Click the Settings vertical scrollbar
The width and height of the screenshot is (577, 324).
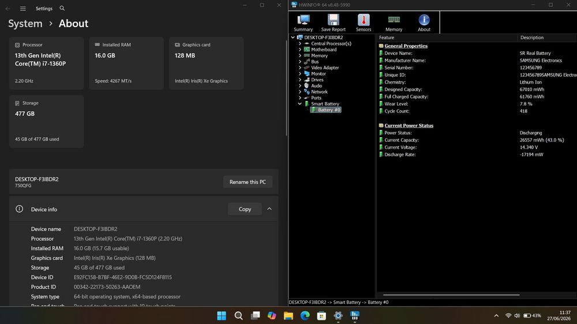(286, 88)
